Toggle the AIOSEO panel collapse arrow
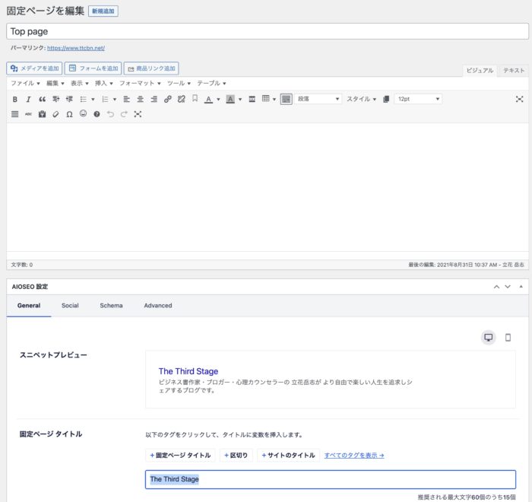The height and width of the screenshot is (502, 532). click(x=521, y=287)
